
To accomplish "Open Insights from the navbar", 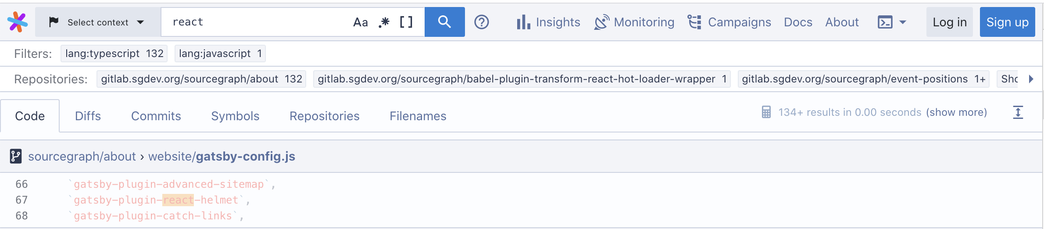I will tap(548, 22).
